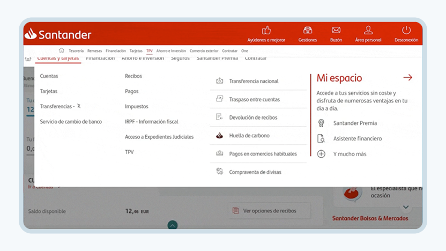Click the Huella de carbono icon
Screen dimensions: 446x251
click(x=220, y=136)
